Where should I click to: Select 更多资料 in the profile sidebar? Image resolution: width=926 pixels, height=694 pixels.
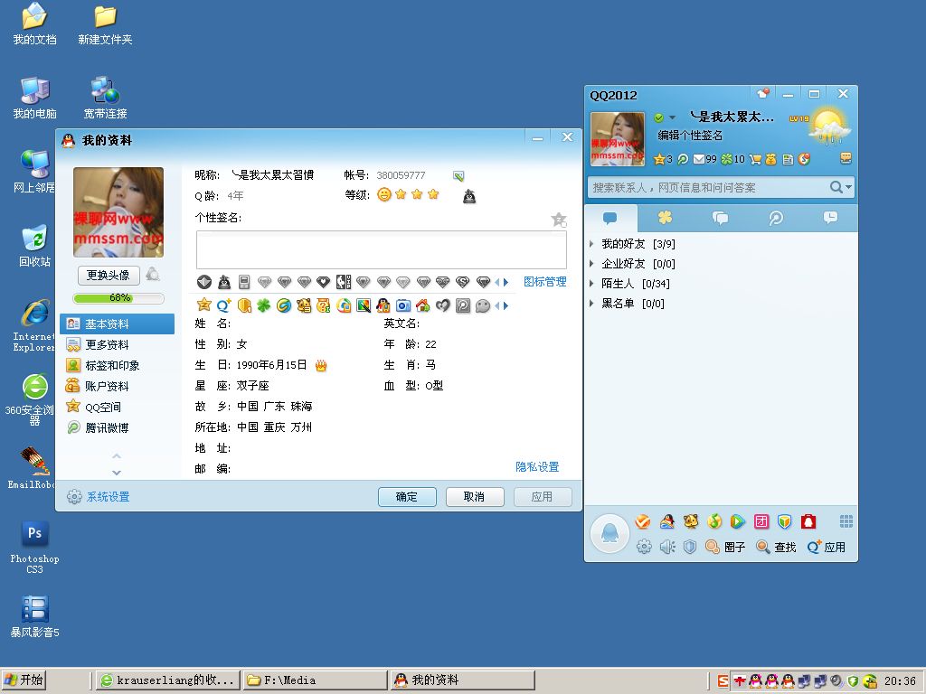107,344
